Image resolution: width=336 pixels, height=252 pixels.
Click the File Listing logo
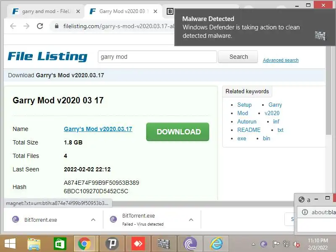[x=47, y=57]
